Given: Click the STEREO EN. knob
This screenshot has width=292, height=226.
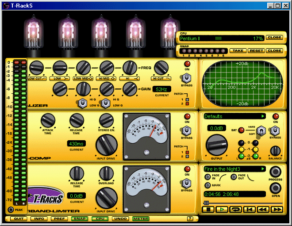Looking at the screenshot, I should click(106, 120).
